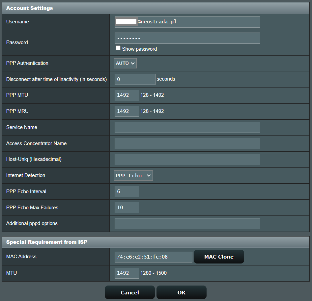Open the PPP Authentication dropdown

tap(126, 63)
